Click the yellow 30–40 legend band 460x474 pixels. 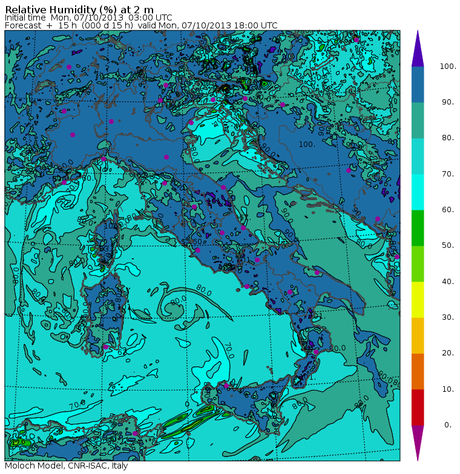point(418,300)
